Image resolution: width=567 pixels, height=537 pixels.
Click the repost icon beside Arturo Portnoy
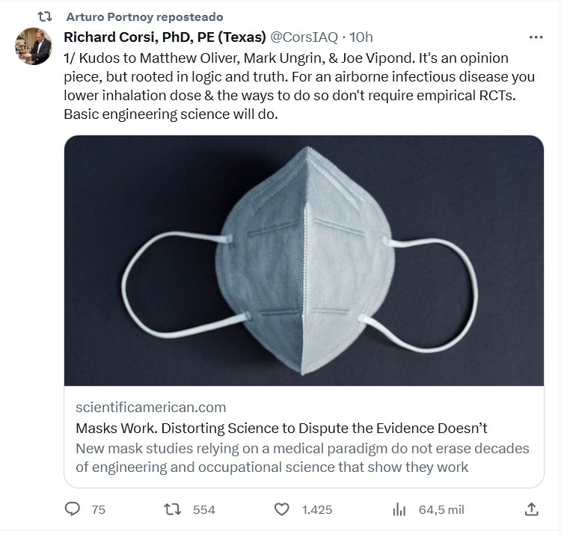click(x=44, y=16)
